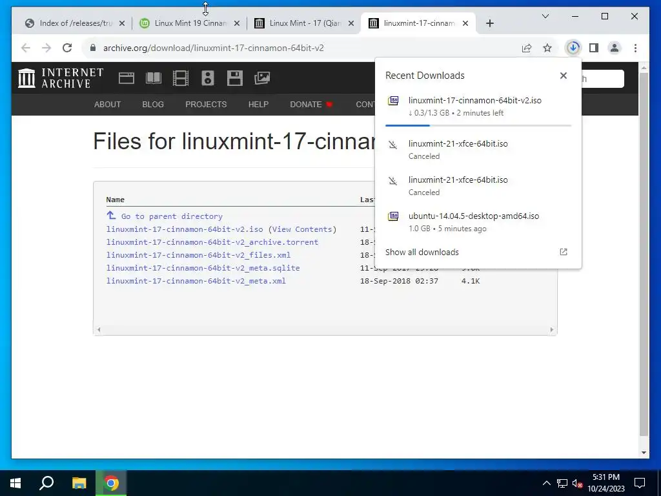Open File Explorer from taskbar

click(x=79, y=483)
